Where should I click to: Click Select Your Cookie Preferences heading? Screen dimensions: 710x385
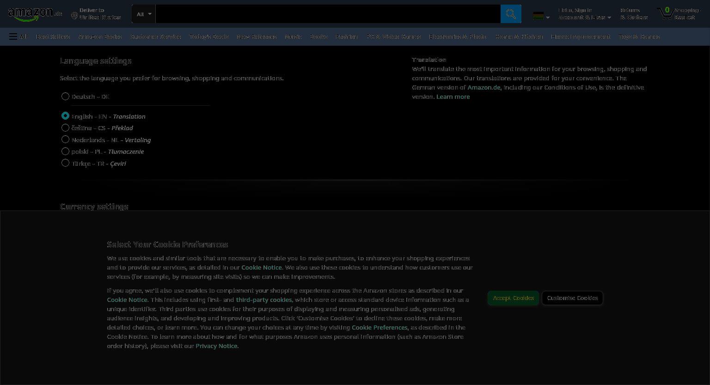167,244
